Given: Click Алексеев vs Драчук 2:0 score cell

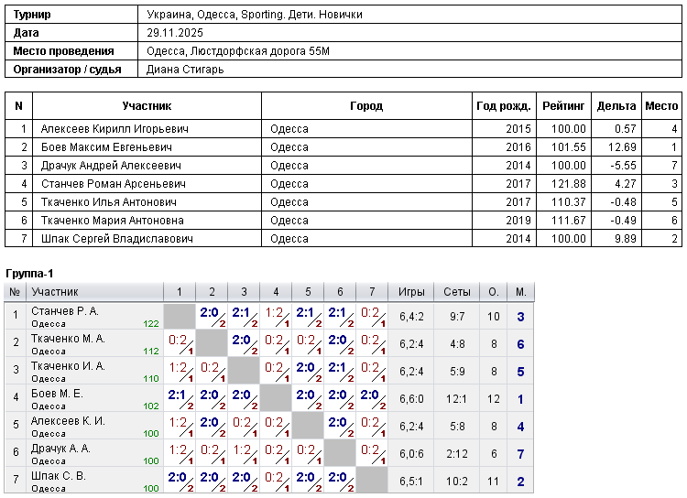Looking at the screenshot, I should (x=340, y=427).
